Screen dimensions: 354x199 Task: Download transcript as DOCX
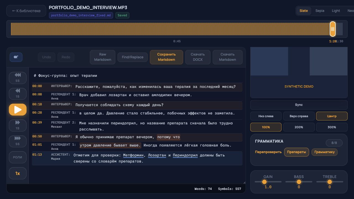198,57
